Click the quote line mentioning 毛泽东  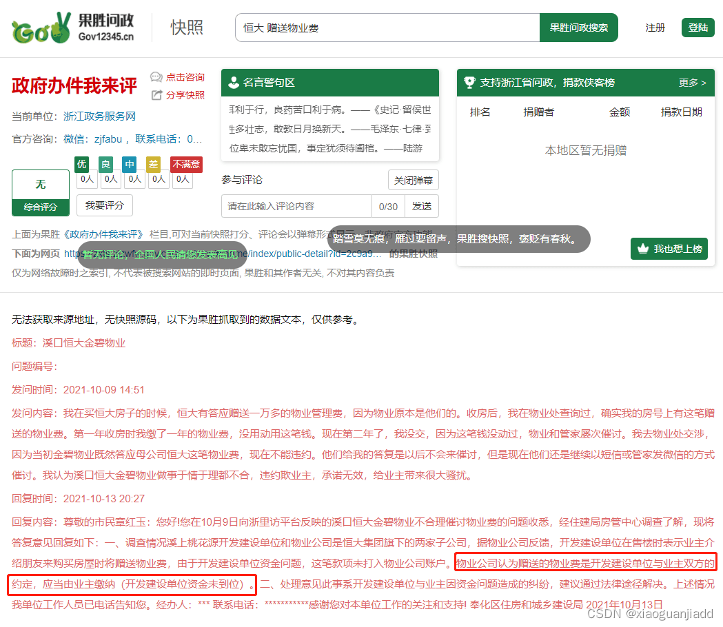(330, 129)
